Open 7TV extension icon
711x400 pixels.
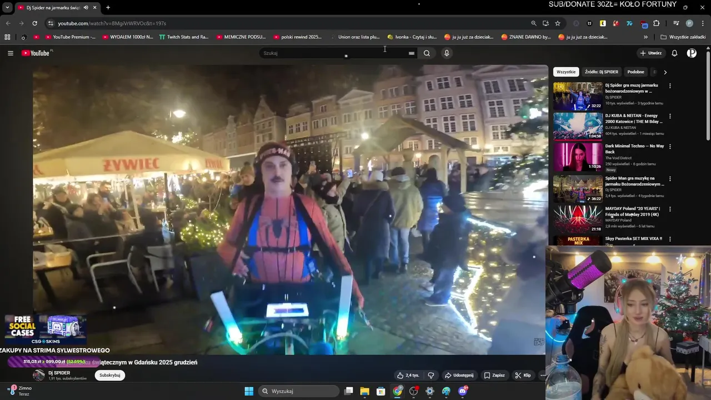click(629, 23)
